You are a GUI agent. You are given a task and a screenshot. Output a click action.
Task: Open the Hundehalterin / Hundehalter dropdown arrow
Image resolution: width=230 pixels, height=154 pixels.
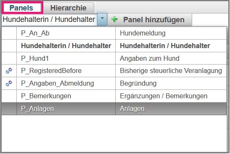(102, 19)
